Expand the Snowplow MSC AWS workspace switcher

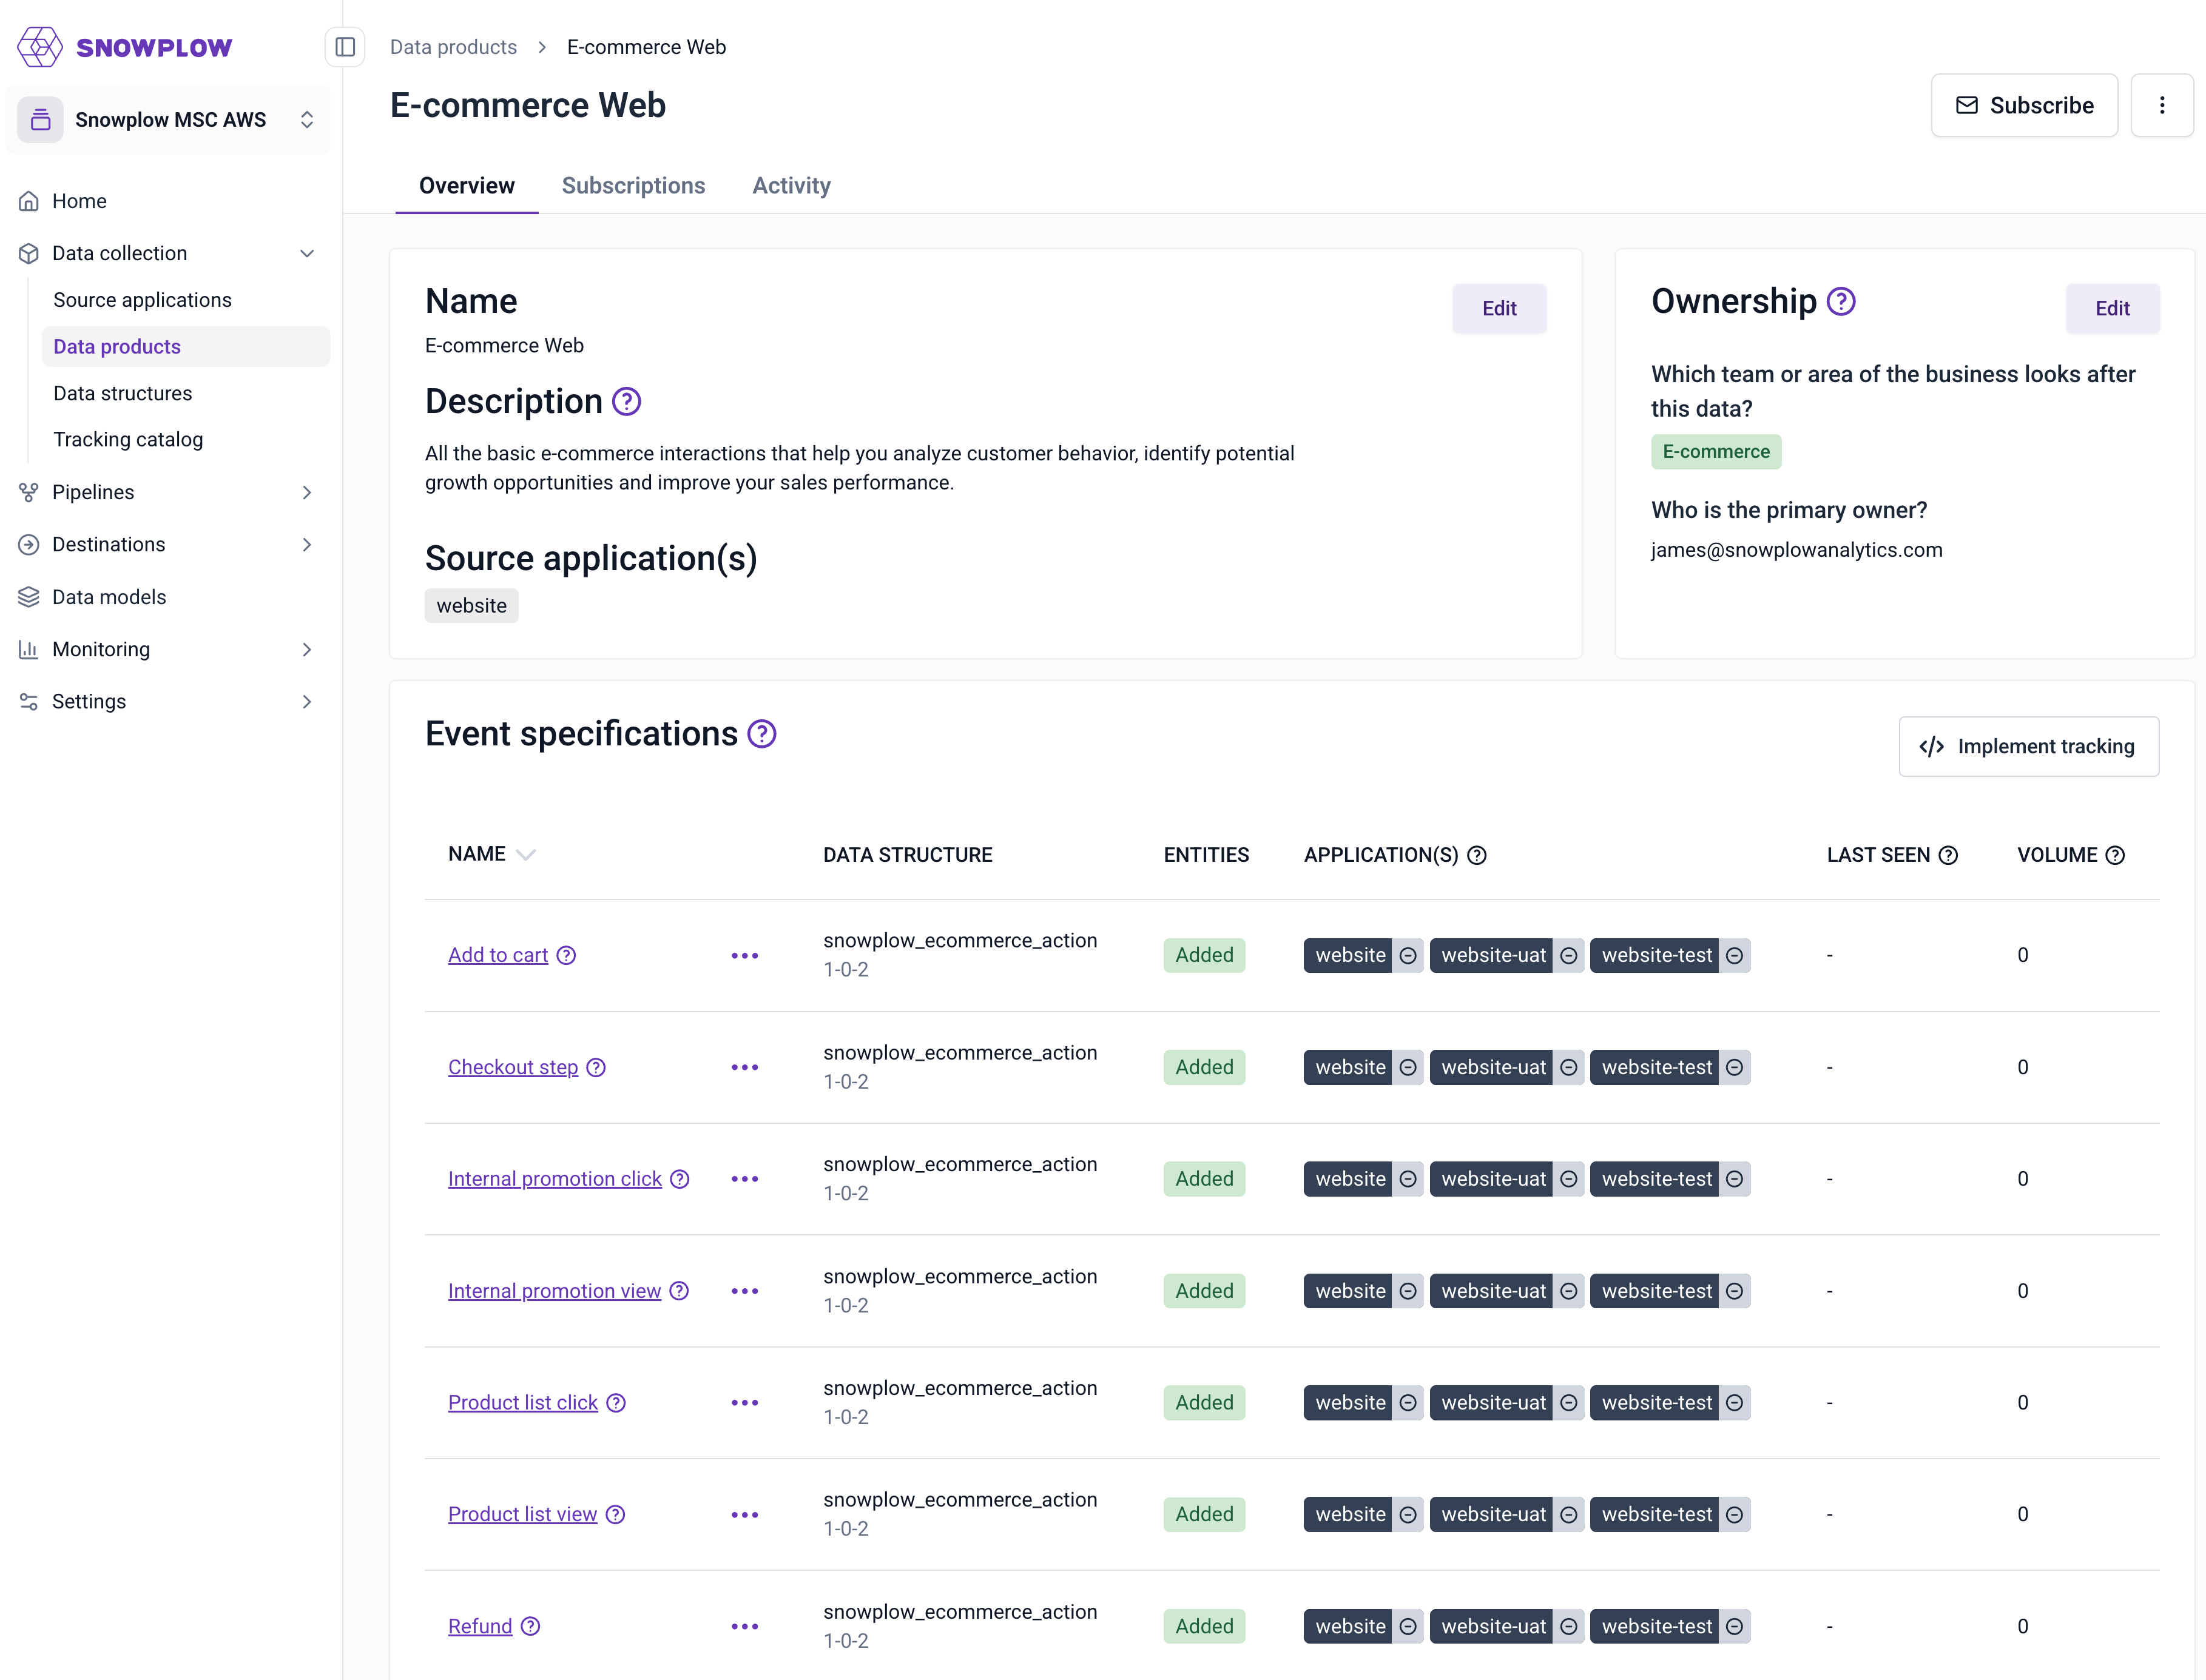[307, 118]
